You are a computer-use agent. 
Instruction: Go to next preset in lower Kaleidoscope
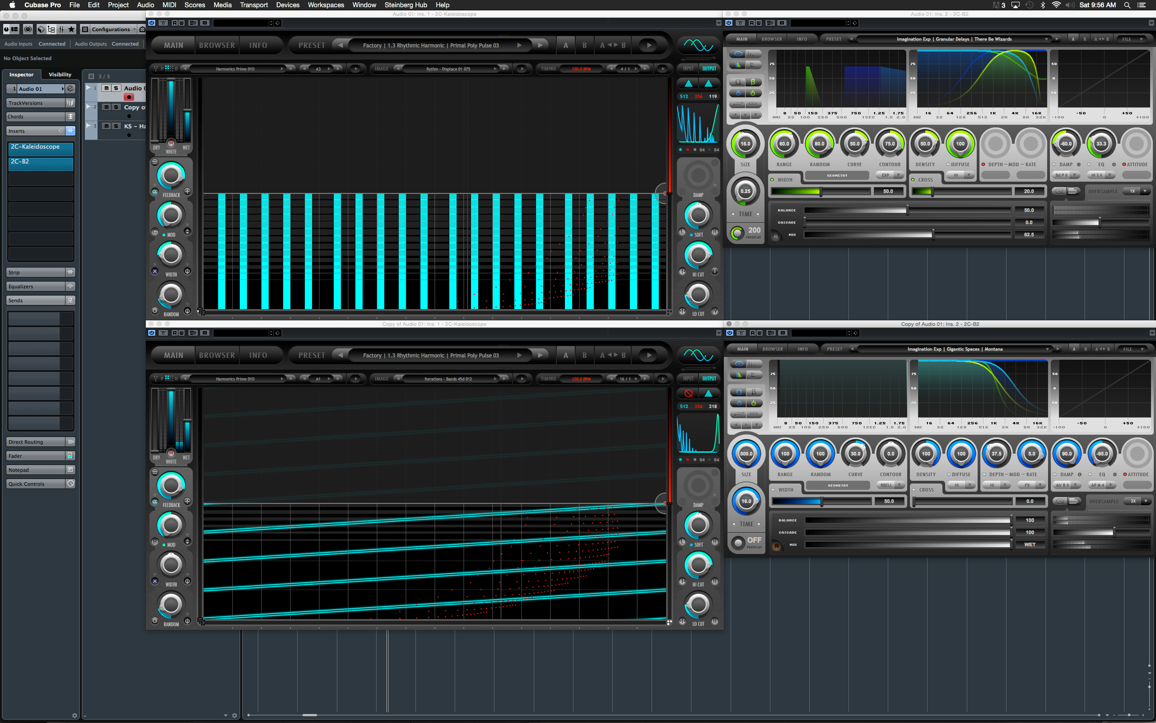540,355
